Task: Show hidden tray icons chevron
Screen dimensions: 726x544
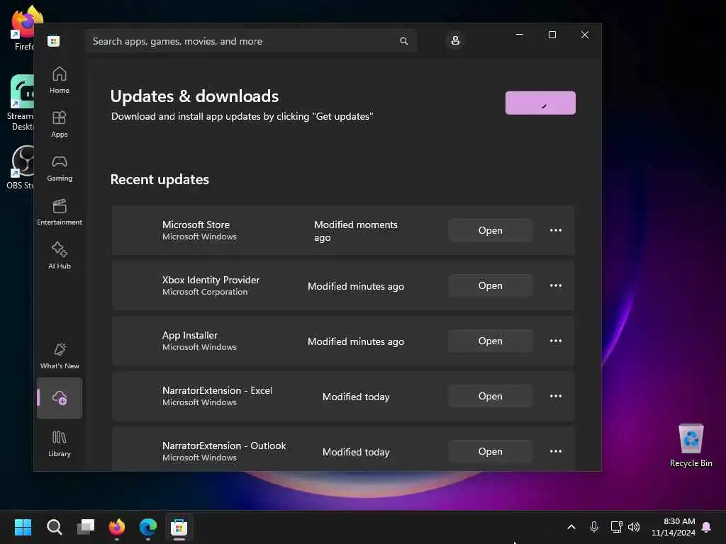Action: [571, 527]
